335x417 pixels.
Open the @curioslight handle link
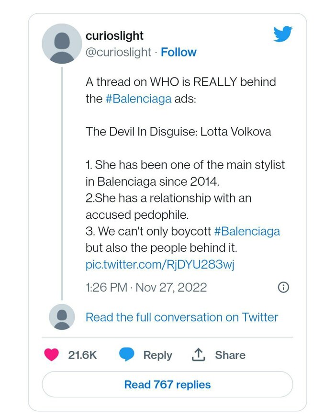pyautogui.click(x=118, y=52)
